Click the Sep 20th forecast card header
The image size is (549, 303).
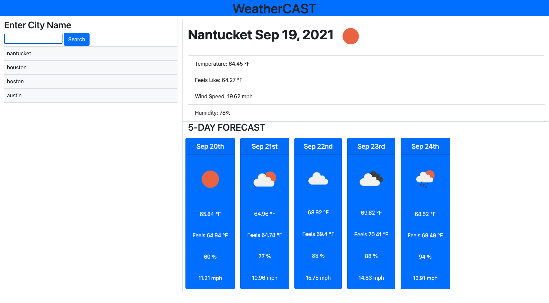[210, 146]
